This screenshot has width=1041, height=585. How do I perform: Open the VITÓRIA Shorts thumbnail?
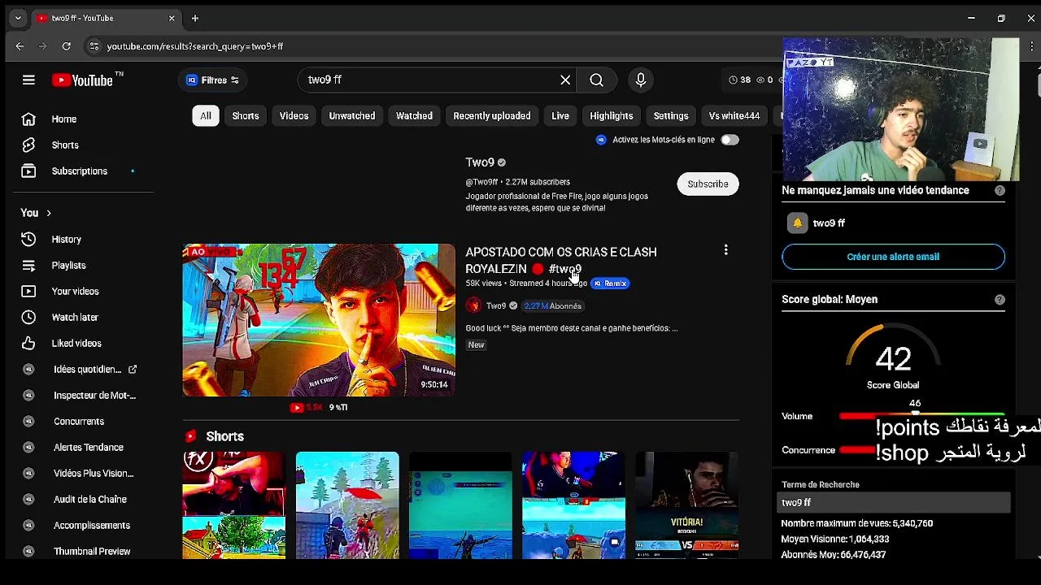(686, 505)
